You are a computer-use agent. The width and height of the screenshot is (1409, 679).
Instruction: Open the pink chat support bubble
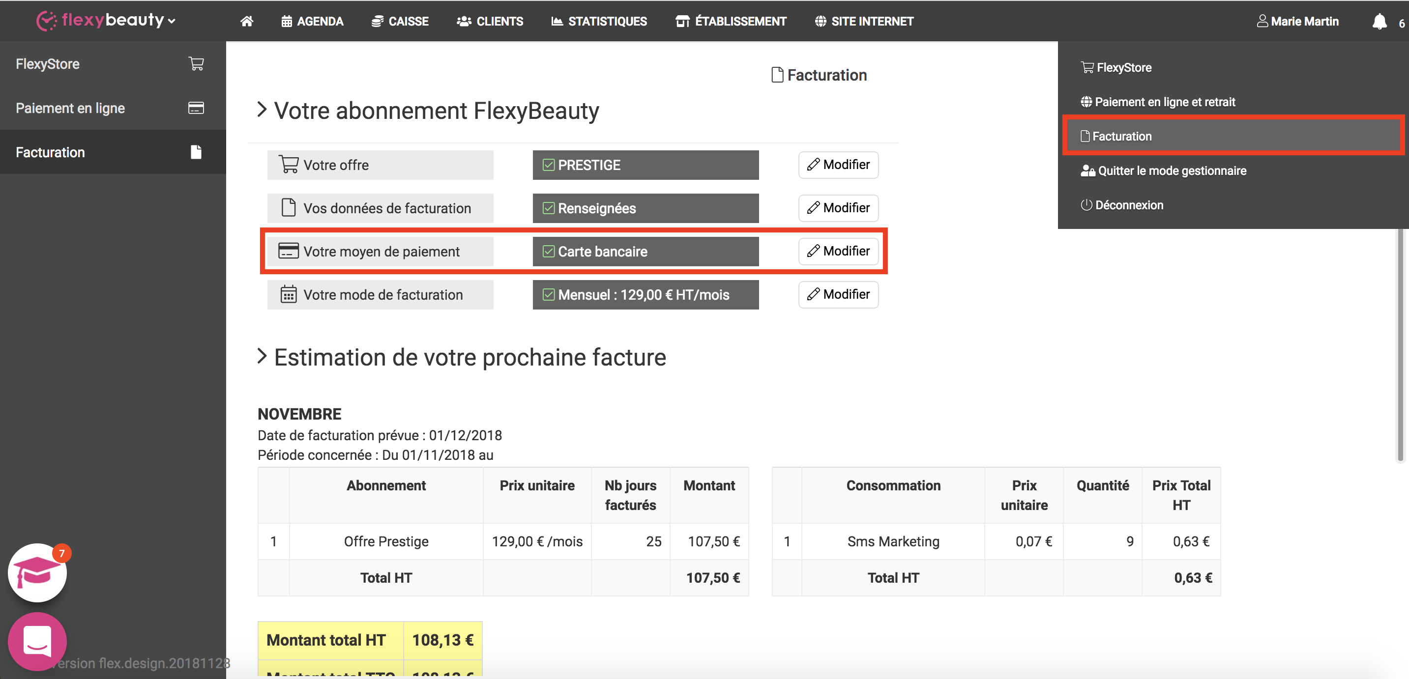pyautogui.click(x=37, y=641)
